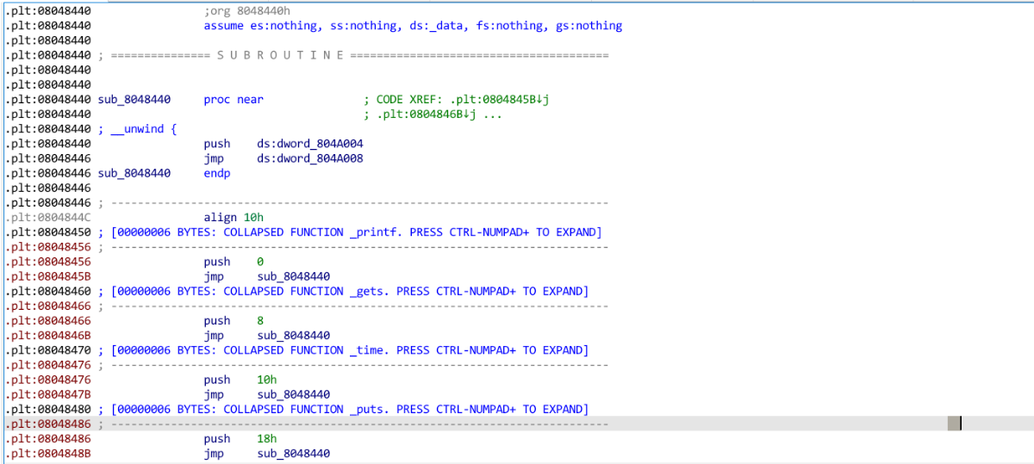
Task: Select the ';org 8048440h' directive
Action: click(247, 11)
